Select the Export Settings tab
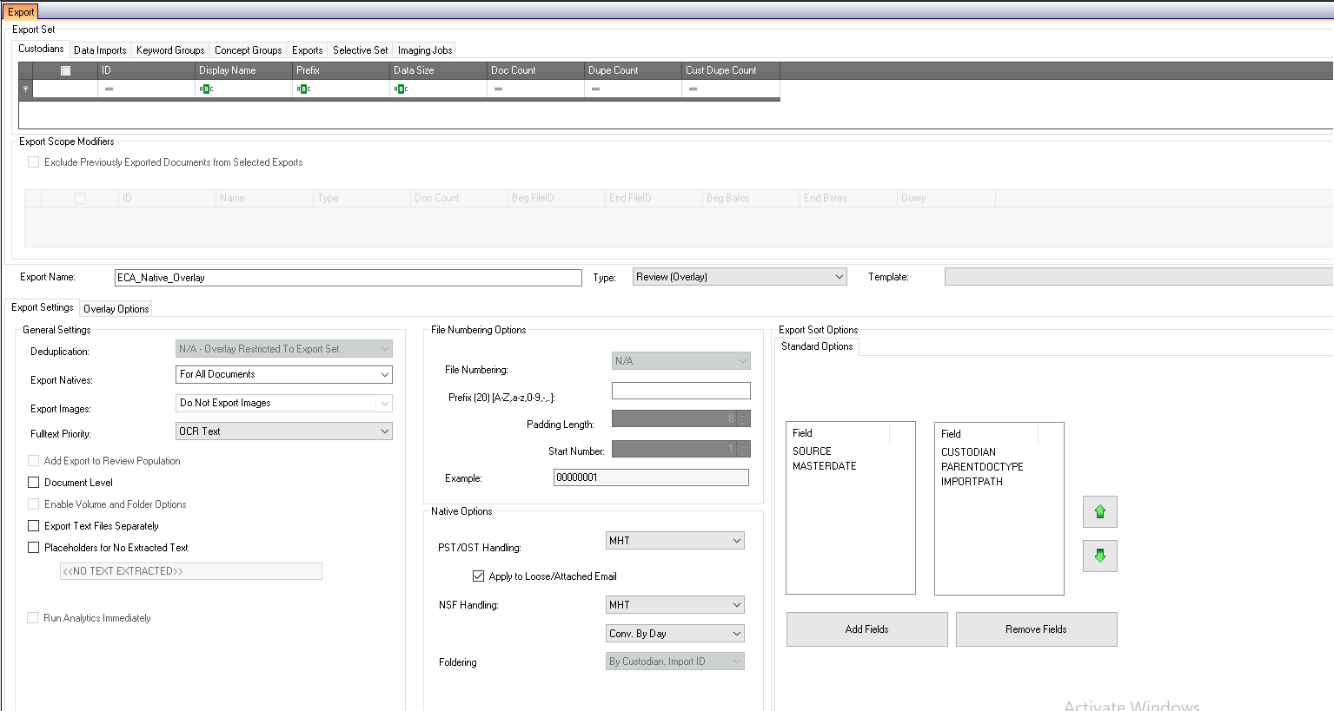The image size is (1334, 711). coord(43,307)
